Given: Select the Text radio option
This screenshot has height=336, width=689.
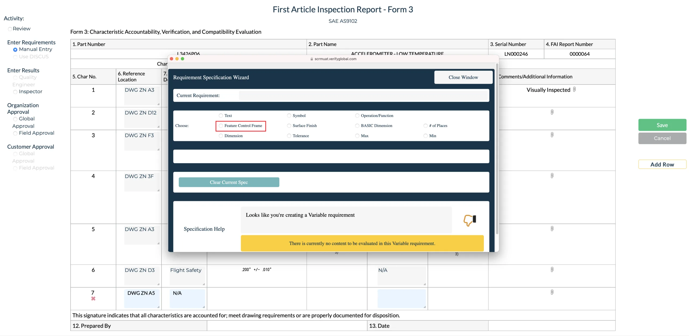Looking at the screenshot, I should [x=221, y=116].
